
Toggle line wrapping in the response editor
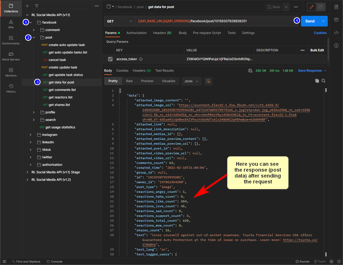pyautogui.click(x=208, y=81)
